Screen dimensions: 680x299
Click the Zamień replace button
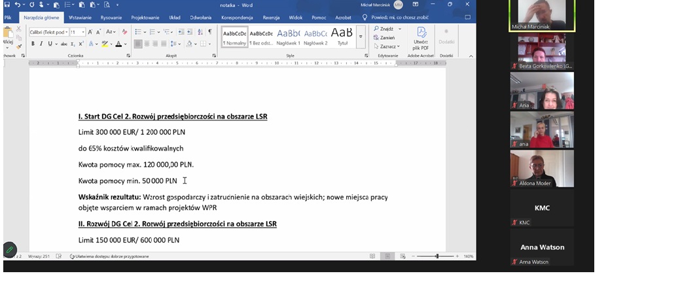385,37
